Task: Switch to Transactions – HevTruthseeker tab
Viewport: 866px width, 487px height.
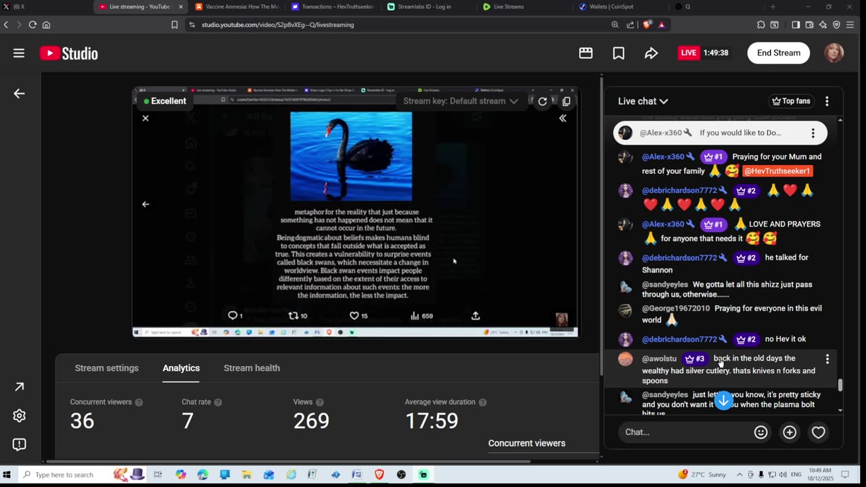Action: click(332, 7)
